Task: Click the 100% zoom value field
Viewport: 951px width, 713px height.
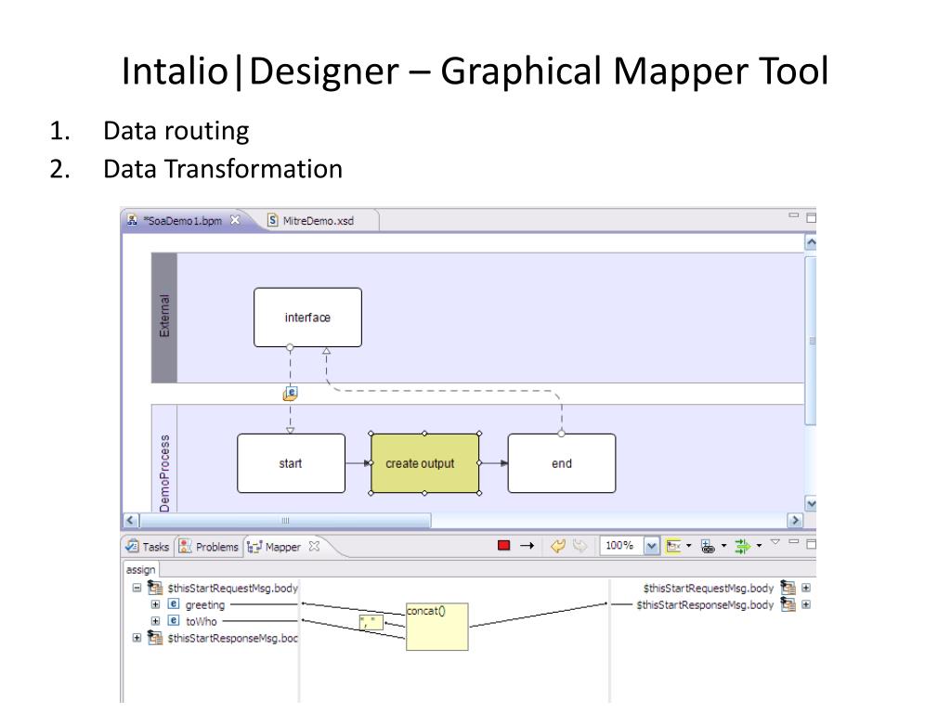Action: coord(620,546)
